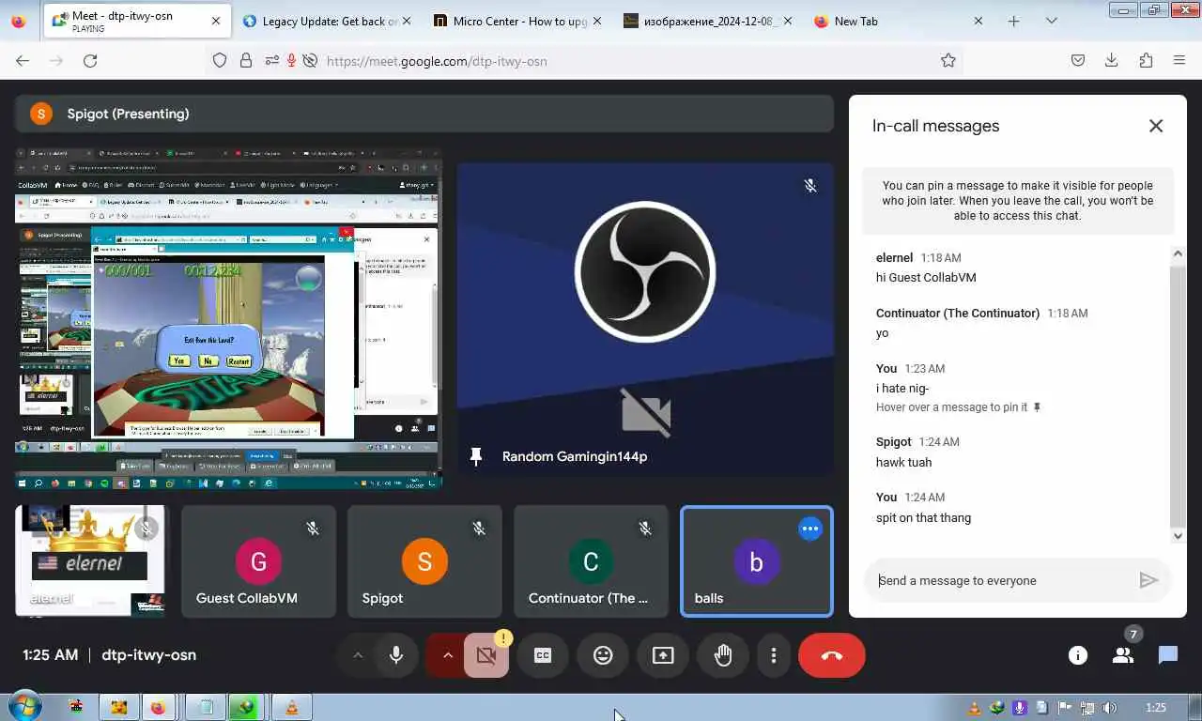Open more options three-dot menu in call controls
Viewport: 1202px width, 721px height.
[774, 655]
